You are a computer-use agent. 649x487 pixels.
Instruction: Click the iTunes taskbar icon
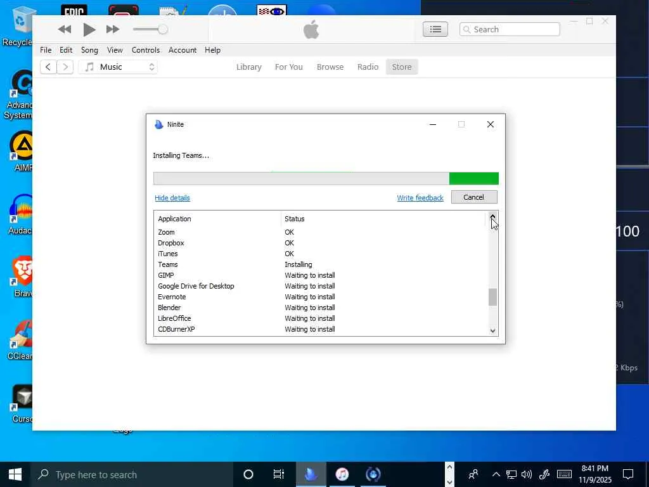coord(342,474)
